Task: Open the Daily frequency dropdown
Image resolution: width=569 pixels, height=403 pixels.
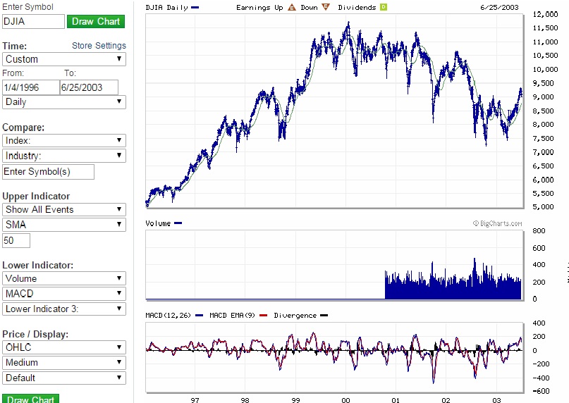Action: 64,101
